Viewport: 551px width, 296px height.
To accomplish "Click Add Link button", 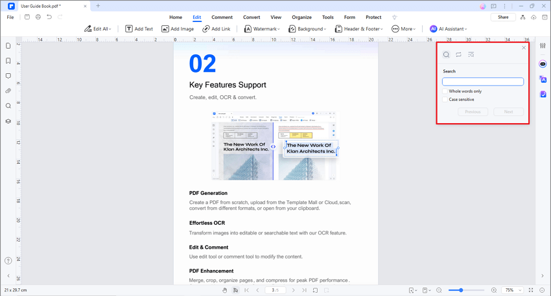I will (217, 28).
